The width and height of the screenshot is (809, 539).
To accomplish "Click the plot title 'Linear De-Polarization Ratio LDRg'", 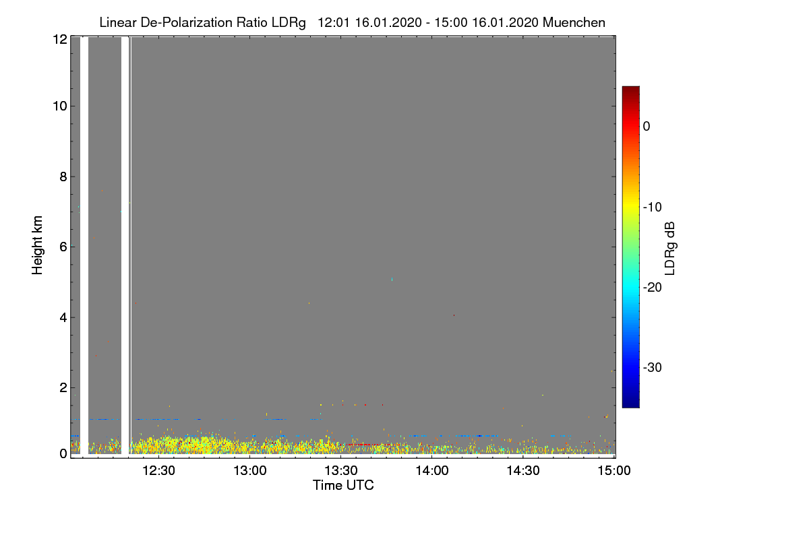I will [203, 23].
